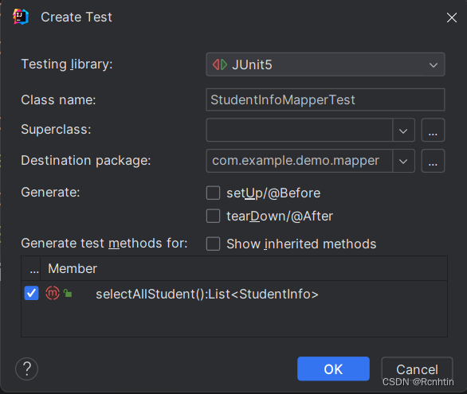Click the green unlocked visibility icon
The width and height of the screenshot is (467, 394).
pyautogui.click(x=68, y=293)
